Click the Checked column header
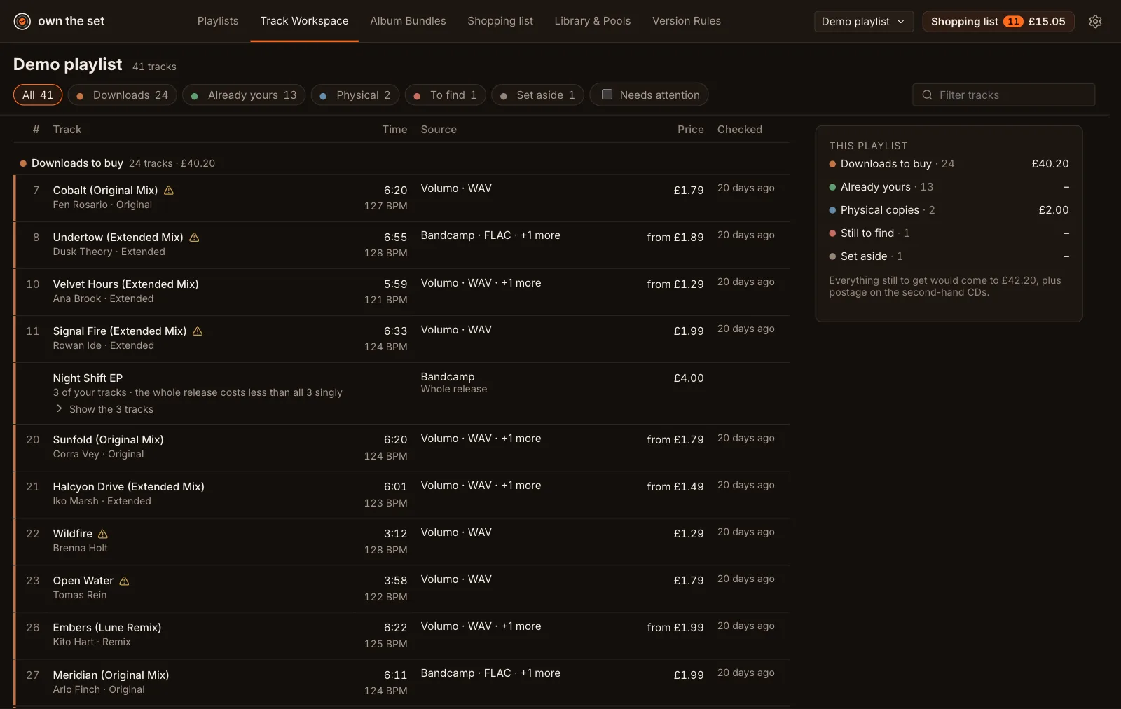The width and height of the screenshot is (1121, 709). 740,130
